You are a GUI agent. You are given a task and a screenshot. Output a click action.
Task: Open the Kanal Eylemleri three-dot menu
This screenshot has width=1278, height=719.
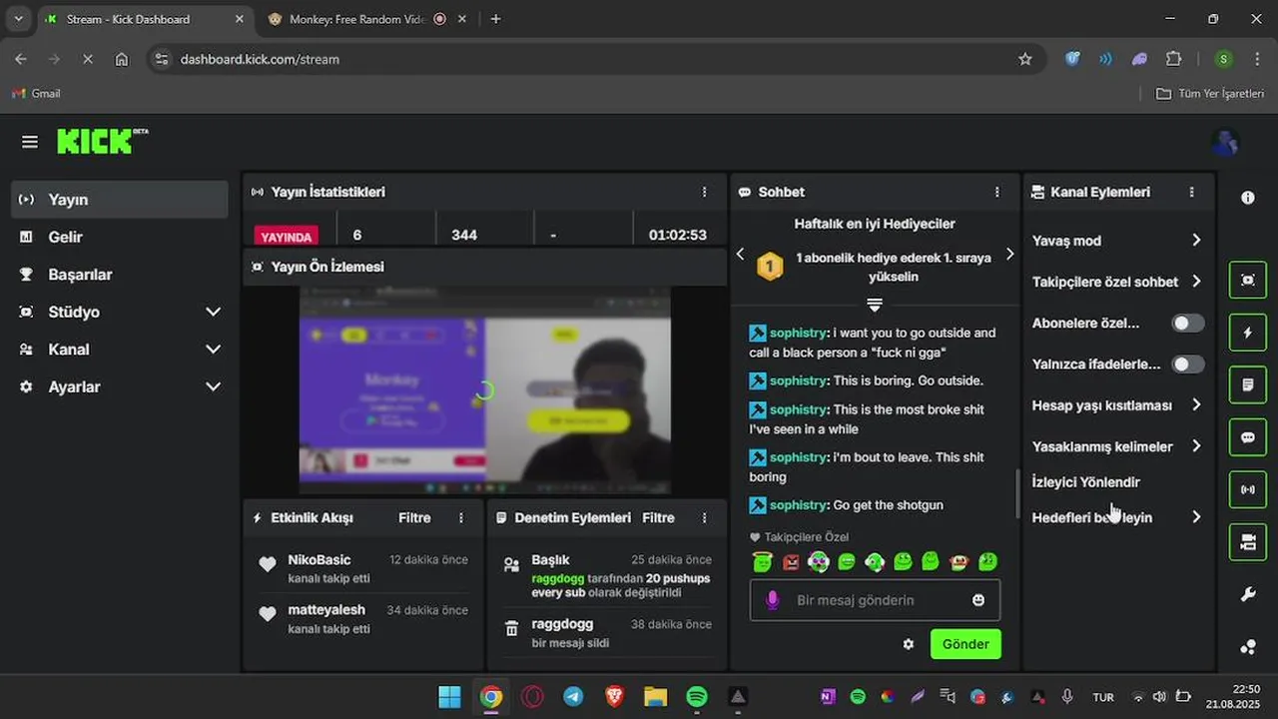pos(1191,192)
